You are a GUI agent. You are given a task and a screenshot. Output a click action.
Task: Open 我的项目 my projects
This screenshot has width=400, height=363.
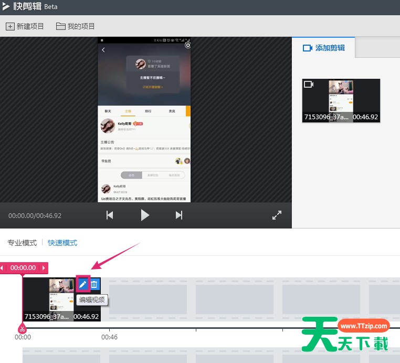75,26
